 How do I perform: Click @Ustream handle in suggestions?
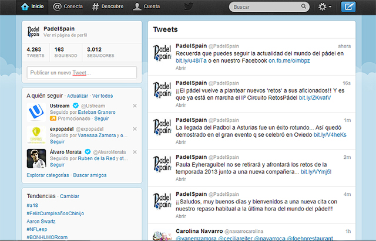pos(93,106)
